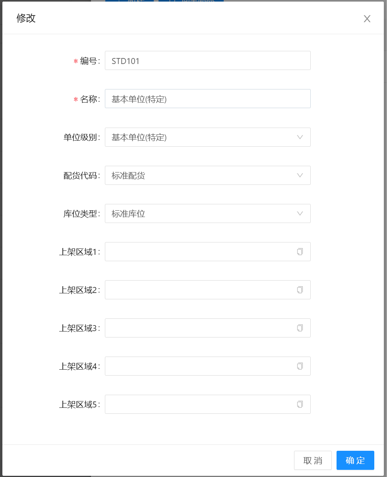Close the 修改 dialog with X icon
Screen dimensions: 387x477
point(367,19)
